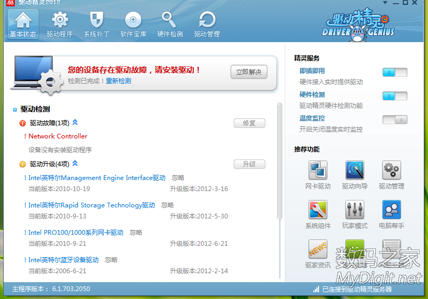Open 玩家模式 sliders icon
The image size is (428, 299).
(x=355, y=210)
